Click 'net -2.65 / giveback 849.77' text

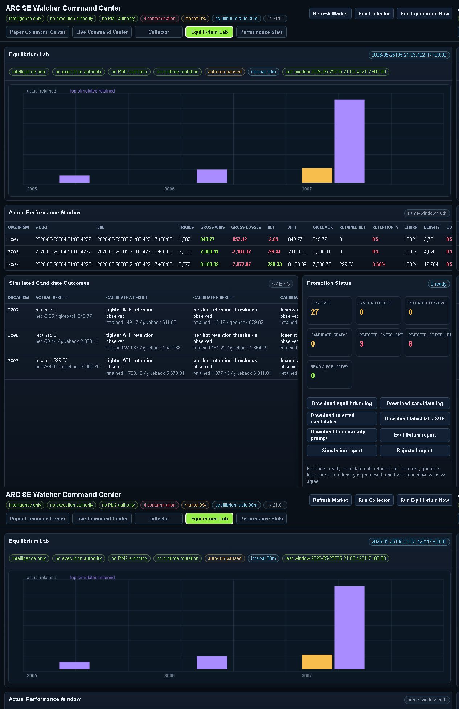[63, 316]
